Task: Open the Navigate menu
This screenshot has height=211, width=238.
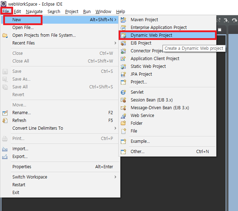Action: pyautogui.click(x=34, y=12)
